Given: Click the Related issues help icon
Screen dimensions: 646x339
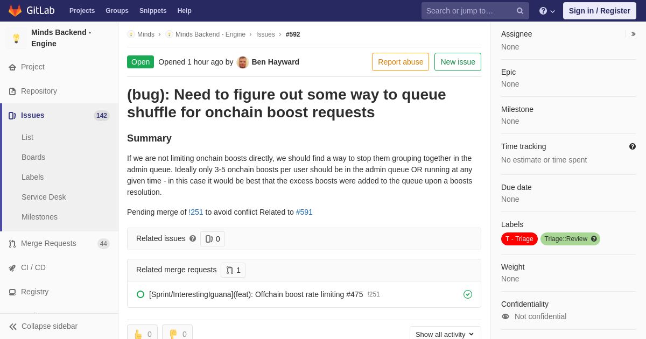Looking at the screenshot, I should point(193,238).
